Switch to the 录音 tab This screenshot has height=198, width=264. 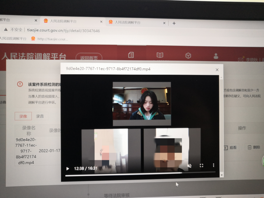(x=40, y=116)
